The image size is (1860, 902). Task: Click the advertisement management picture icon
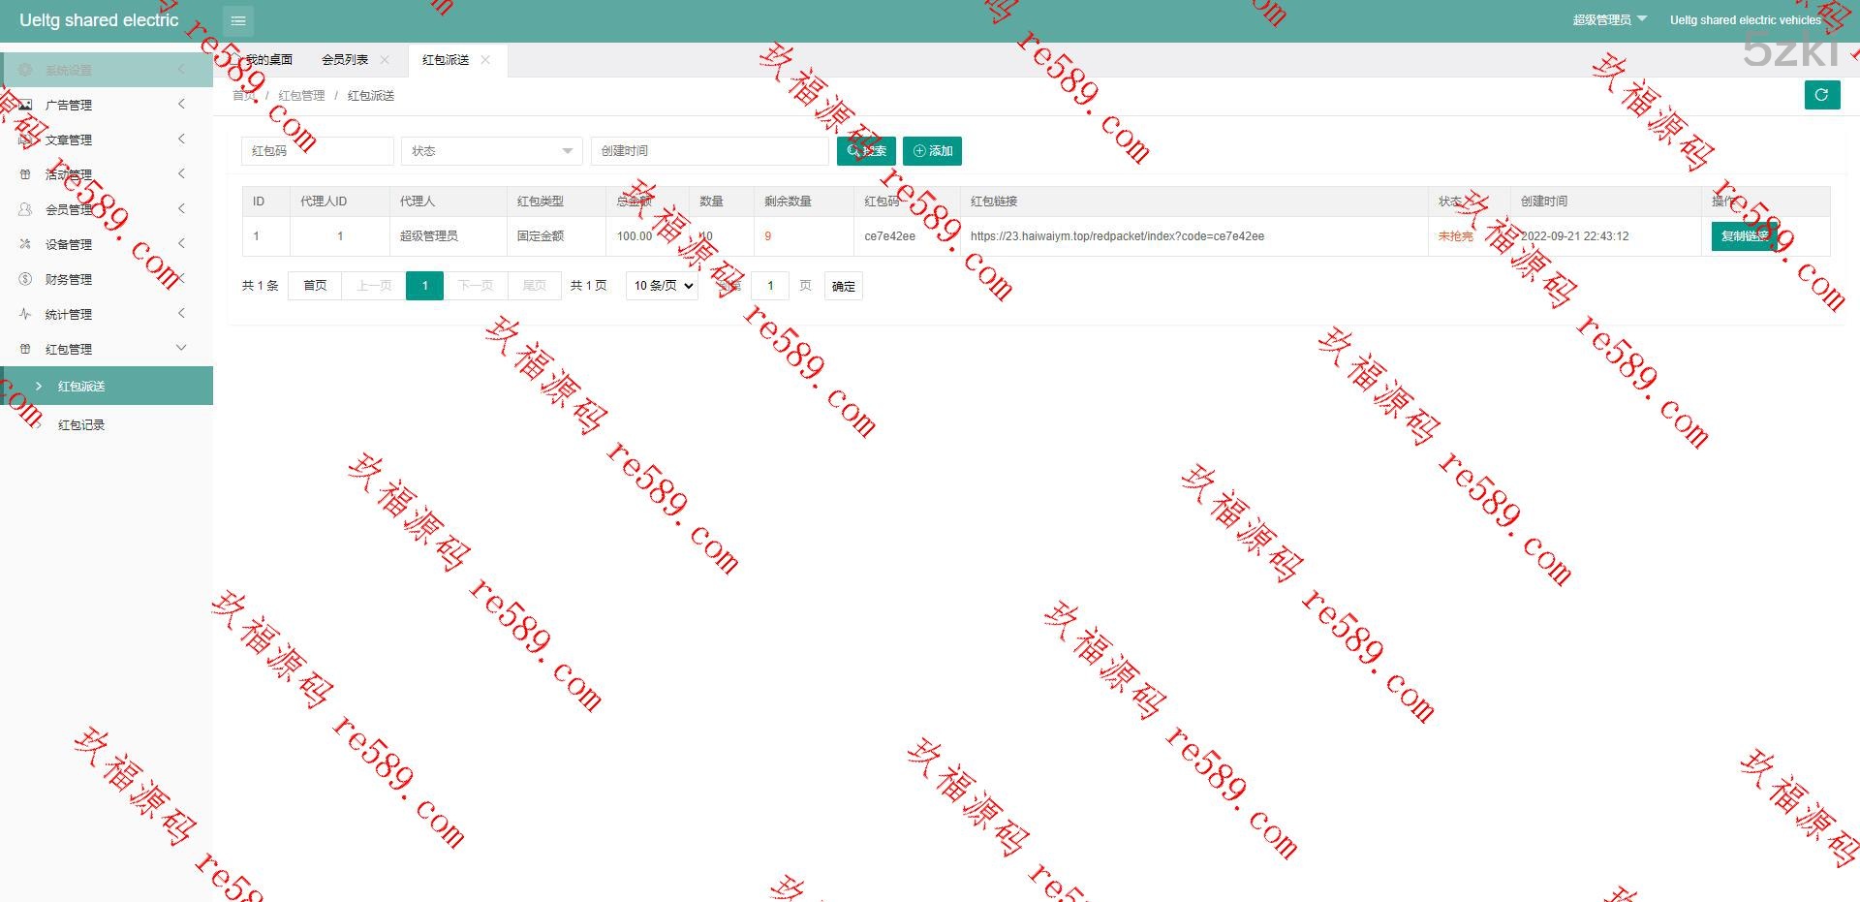[26, 105]
